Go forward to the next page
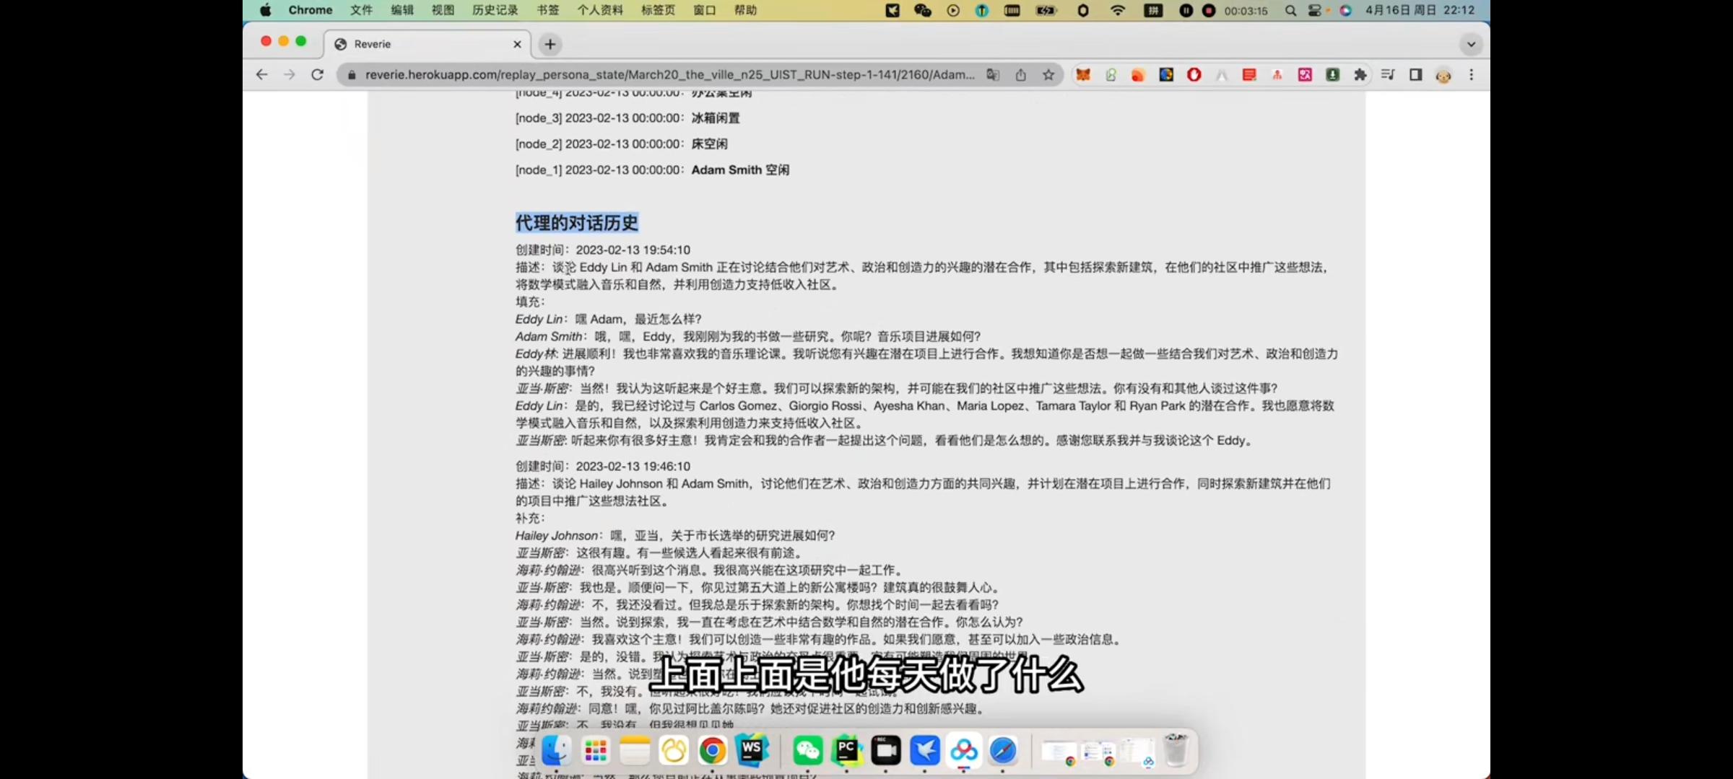1733x779 pixels. click(x=290, y=74)
